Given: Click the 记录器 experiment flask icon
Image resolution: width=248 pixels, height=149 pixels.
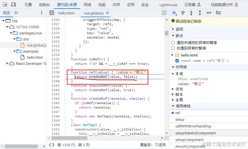Looking at the screenshot, I should pyautogui.click(x=199, y=5).
